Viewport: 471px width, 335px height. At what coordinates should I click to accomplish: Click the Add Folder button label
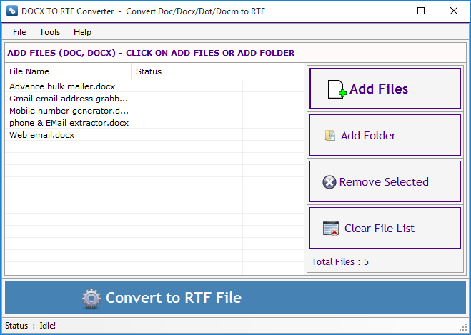368,136
